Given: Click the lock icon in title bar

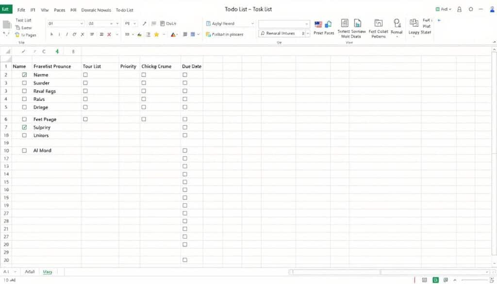Looking at the screenshot, I should tap(459, 9).
